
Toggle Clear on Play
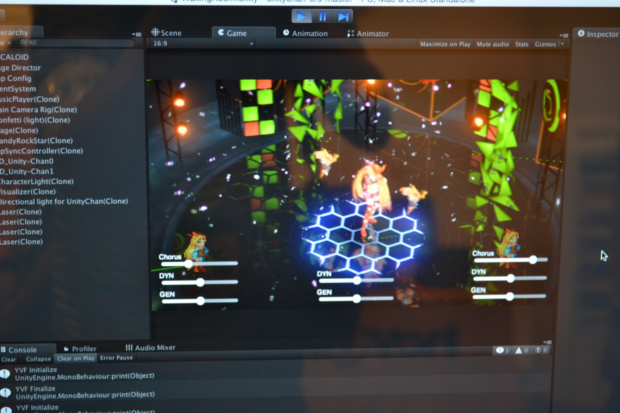[76, 358]
